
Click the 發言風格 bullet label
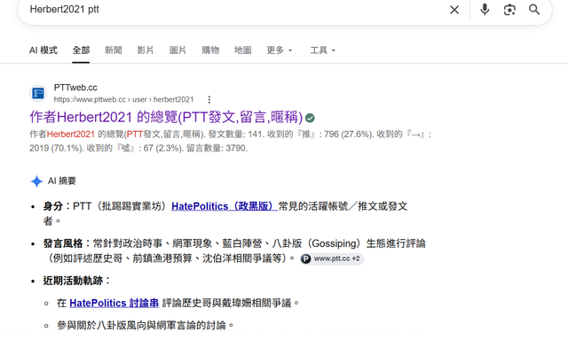click(x=63, y=243)
